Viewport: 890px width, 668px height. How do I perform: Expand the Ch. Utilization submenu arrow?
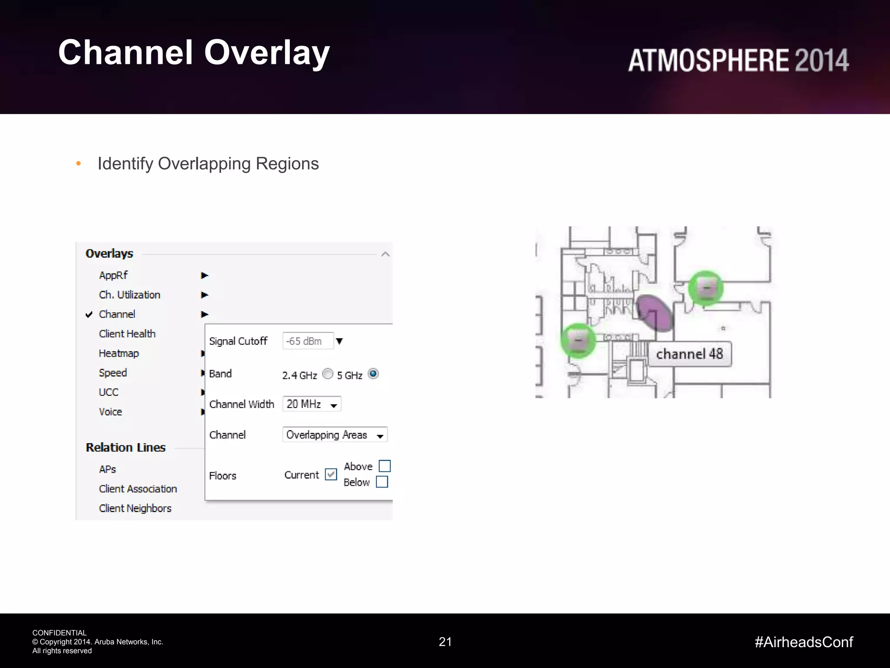click(x=205, y=295)
